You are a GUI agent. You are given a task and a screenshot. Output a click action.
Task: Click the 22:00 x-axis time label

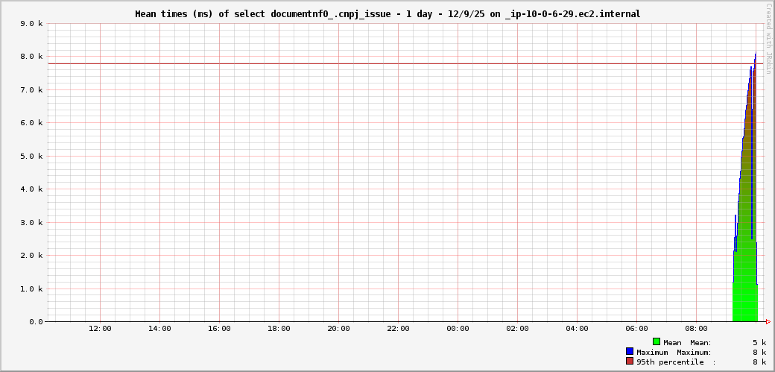click(398, 329)
